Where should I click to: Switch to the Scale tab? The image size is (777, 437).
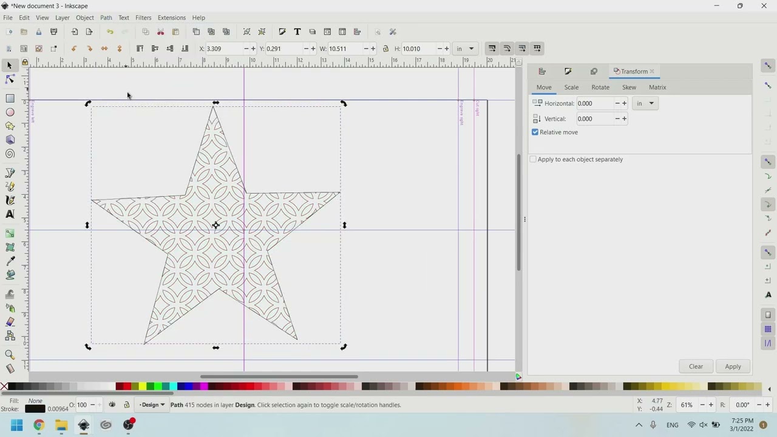tap(571, 87)
